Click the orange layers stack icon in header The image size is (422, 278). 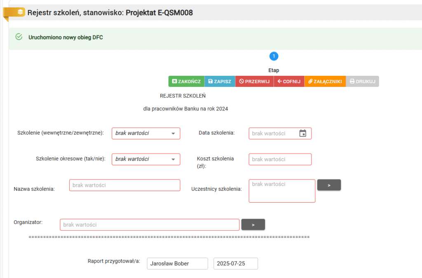coord(20,12)
